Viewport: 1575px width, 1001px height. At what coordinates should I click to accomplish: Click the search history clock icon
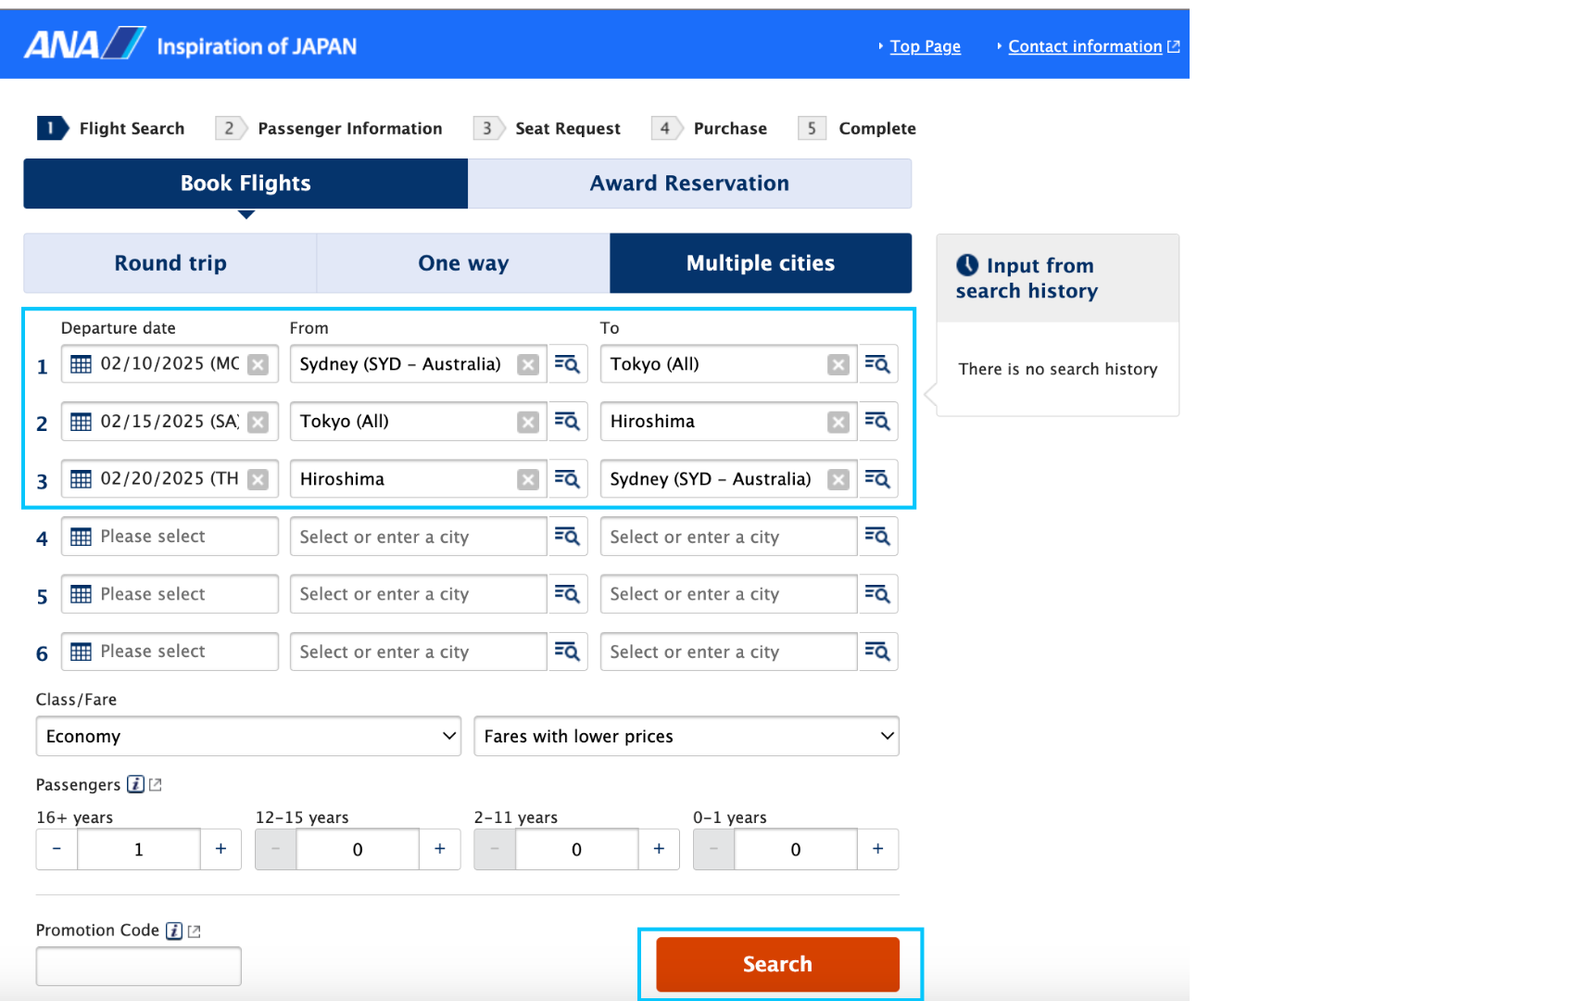point(968,266)
